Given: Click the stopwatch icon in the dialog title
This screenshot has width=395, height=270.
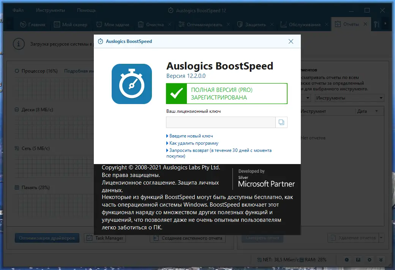Looking at the screenshot, I should (101, 41).
